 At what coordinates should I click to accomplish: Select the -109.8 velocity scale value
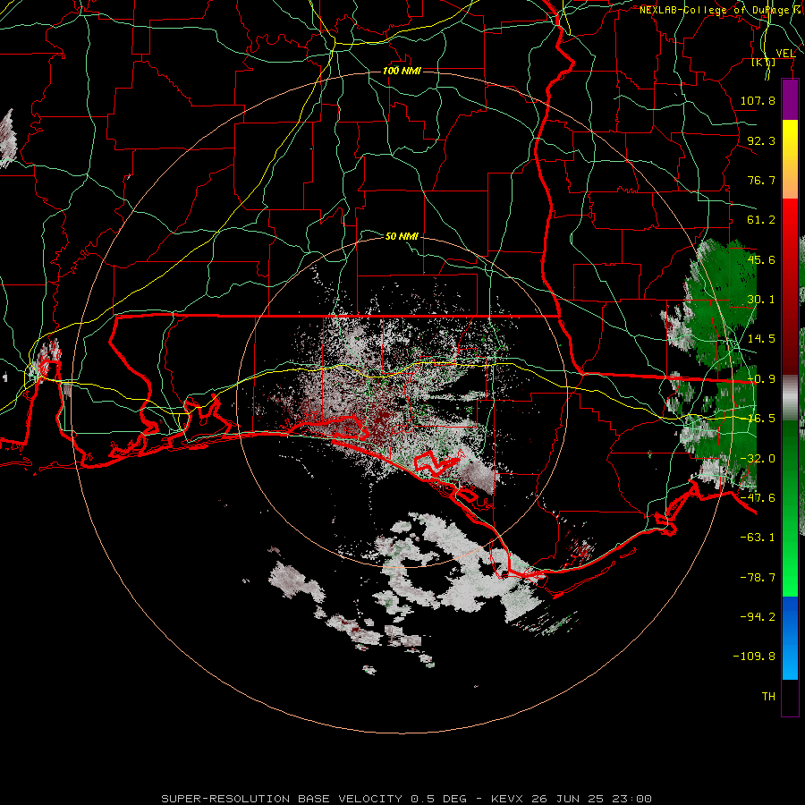click(754, 657)
